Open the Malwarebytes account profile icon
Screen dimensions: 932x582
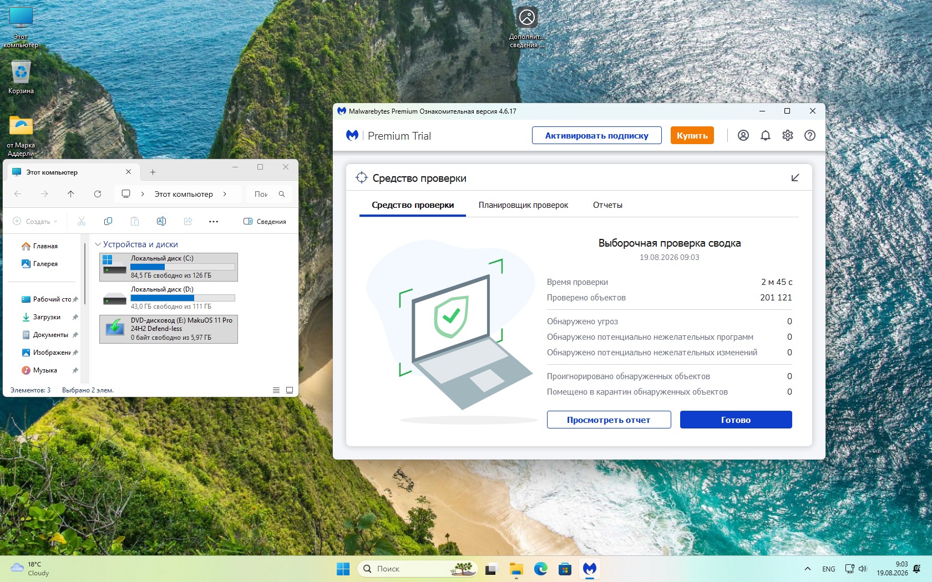click(743, 135)
